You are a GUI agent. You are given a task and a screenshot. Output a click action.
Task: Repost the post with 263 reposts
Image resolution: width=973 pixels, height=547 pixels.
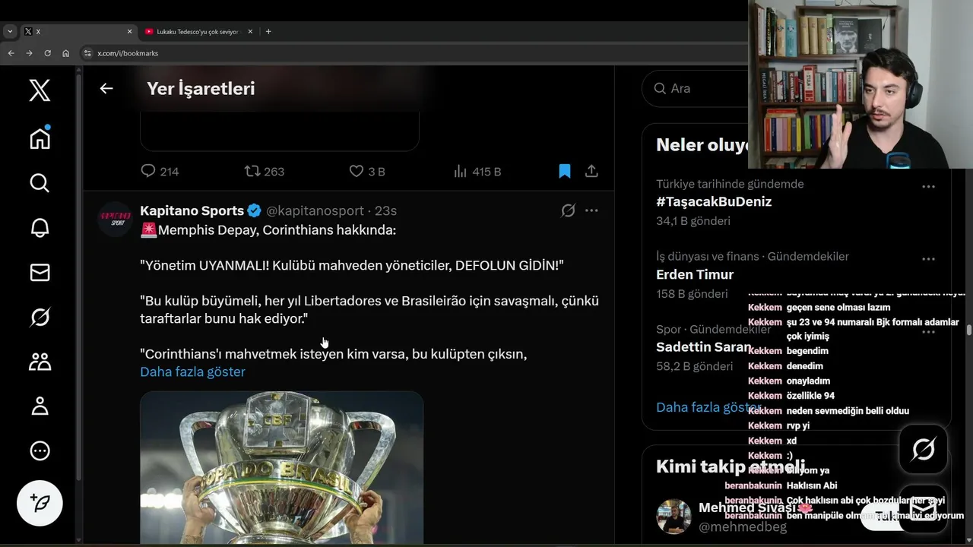[x=264, y=171]
